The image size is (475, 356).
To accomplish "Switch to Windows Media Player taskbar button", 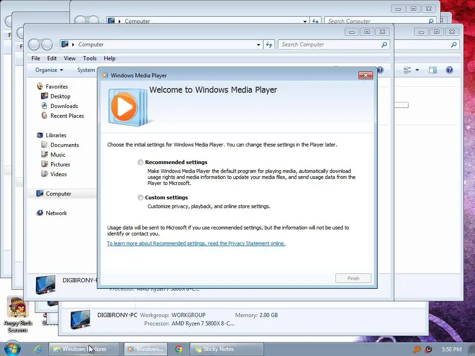I will click(x=146, y=349).
